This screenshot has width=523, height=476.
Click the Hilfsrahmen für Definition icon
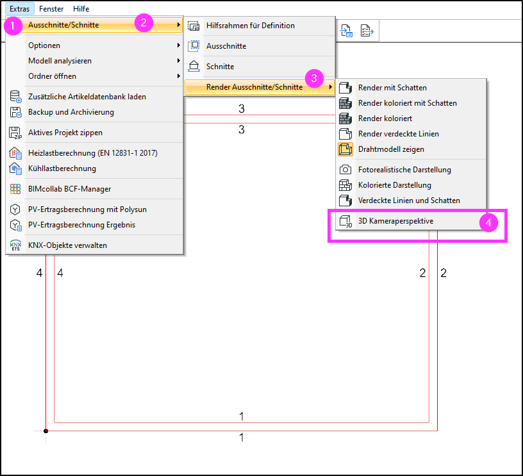click(194, 26)
